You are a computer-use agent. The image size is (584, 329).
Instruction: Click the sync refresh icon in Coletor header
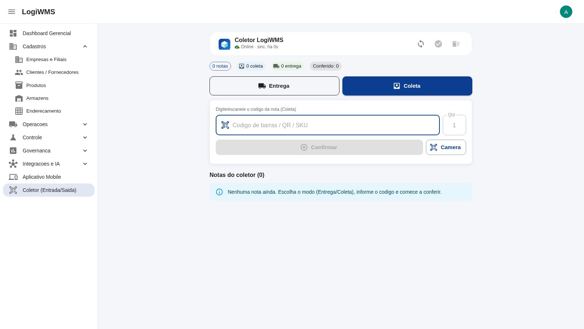[421, 44]
